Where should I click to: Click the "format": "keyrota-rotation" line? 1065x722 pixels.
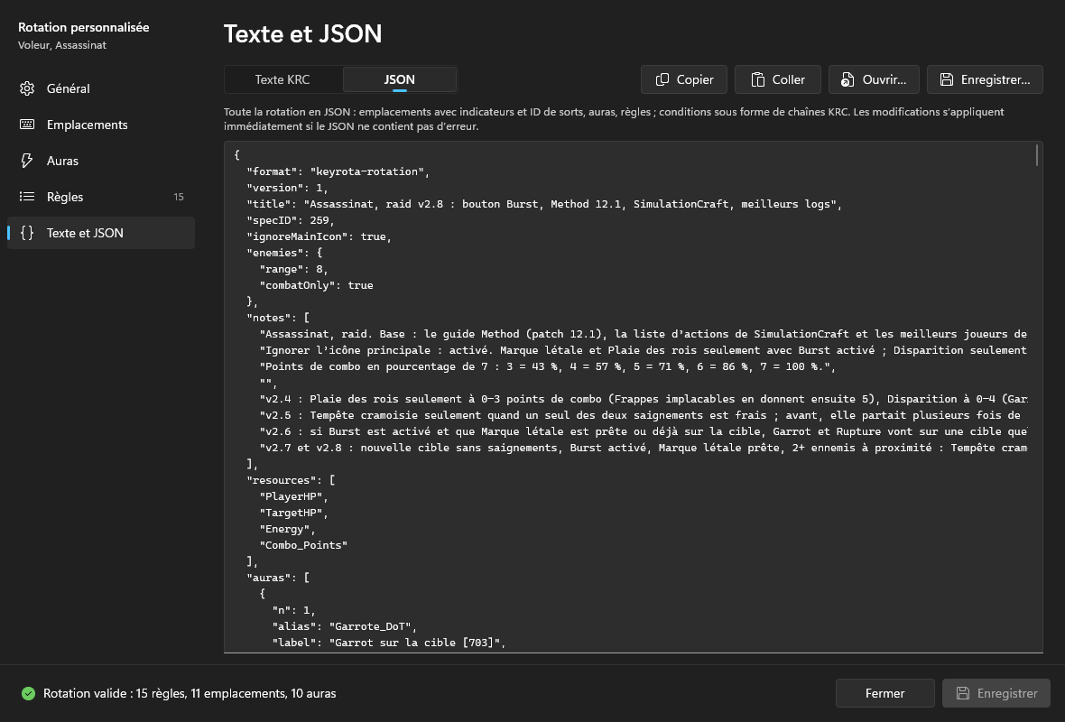click(338, 171)
